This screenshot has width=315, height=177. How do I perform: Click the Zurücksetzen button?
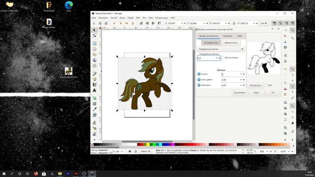point(240,92)
